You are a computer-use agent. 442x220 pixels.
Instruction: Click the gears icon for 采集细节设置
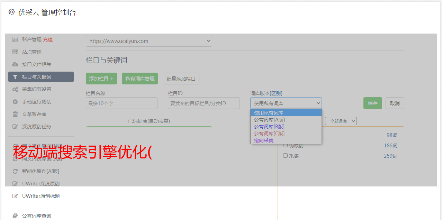pyautogui.click(x=15, y=89)
